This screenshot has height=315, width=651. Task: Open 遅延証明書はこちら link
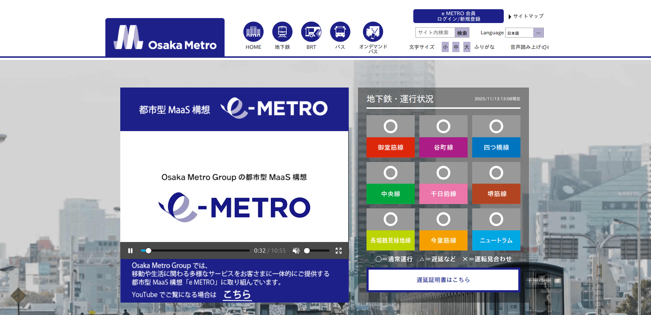443,280
